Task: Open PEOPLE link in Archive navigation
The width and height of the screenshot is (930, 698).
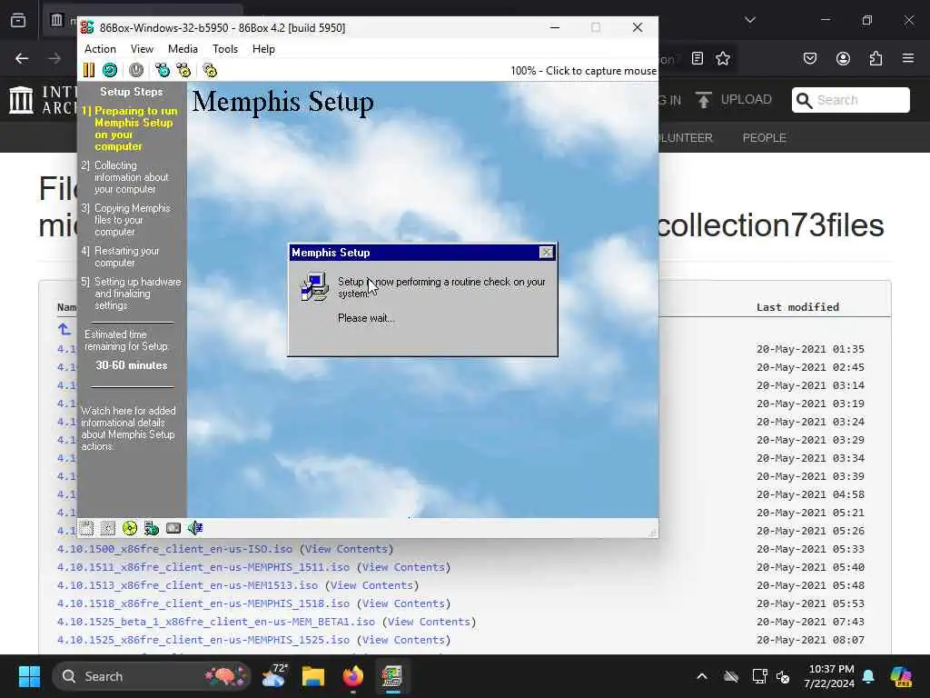Action: pos(764,138)
